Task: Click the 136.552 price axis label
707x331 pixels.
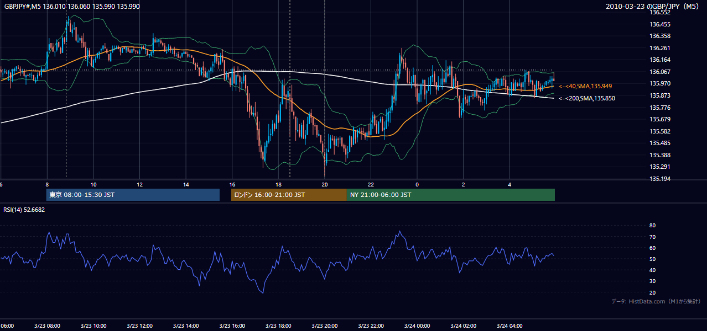Action: (x=659, y=12)
